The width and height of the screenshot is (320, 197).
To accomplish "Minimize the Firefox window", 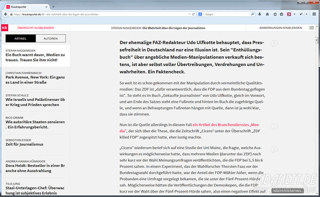I will pos(300,2).
